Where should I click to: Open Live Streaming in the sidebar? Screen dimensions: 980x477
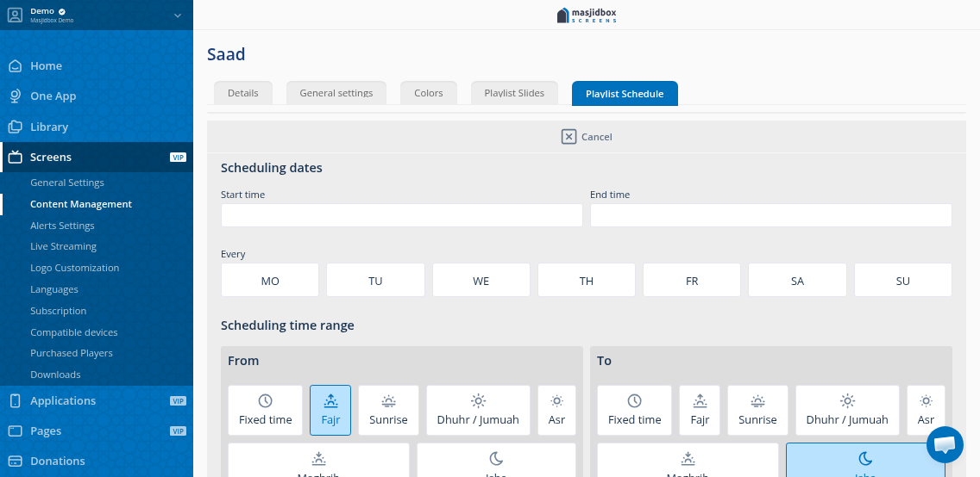64,246
